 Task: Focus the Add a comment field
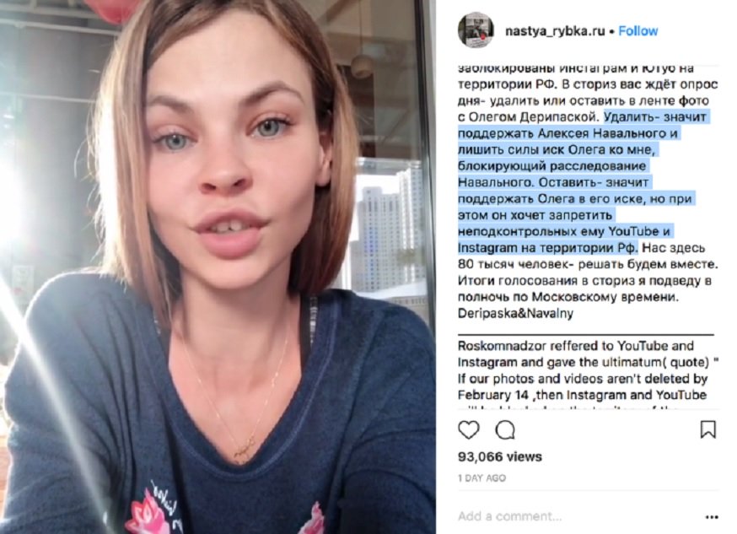(580, 516)
